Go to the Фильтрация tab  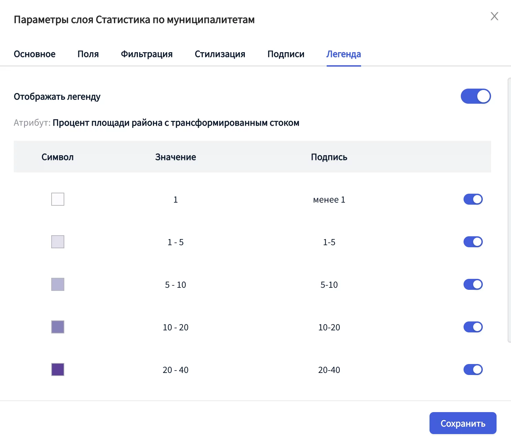pyautogui.click(x=146, y=54)
